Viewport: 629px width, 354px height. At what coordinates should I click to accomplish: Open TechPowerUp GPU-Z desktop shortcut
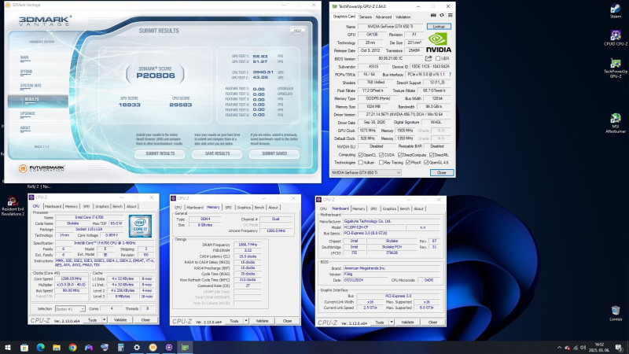click(616, 68)
